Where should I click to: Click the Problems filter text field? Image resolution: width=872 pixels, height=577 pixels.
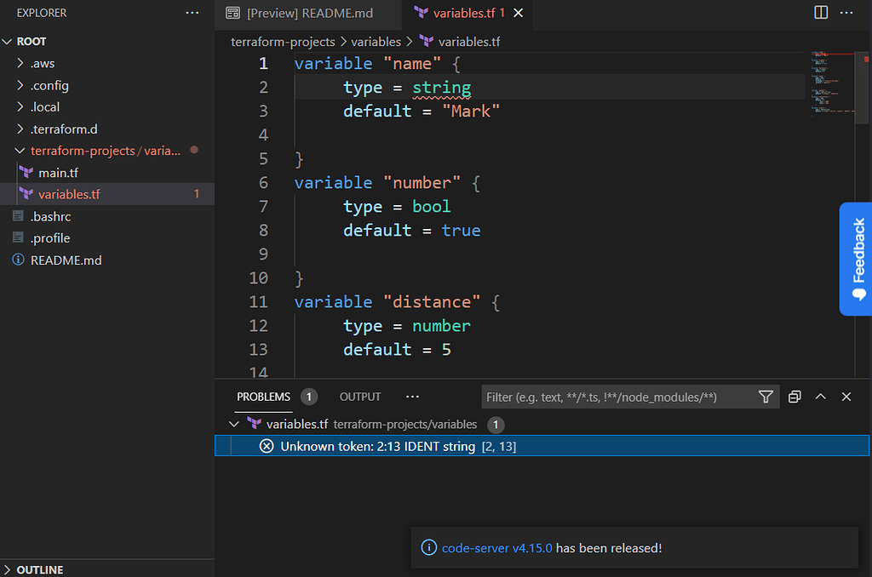coord(617,397)
